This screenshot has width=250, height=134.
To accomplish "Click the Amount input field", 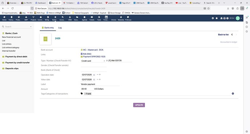I will tap(87, 89).
